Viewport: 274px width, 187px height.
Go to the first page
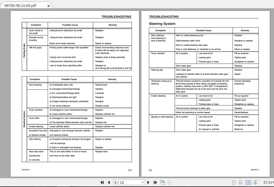pyautogui.click(x=102, y=183)
